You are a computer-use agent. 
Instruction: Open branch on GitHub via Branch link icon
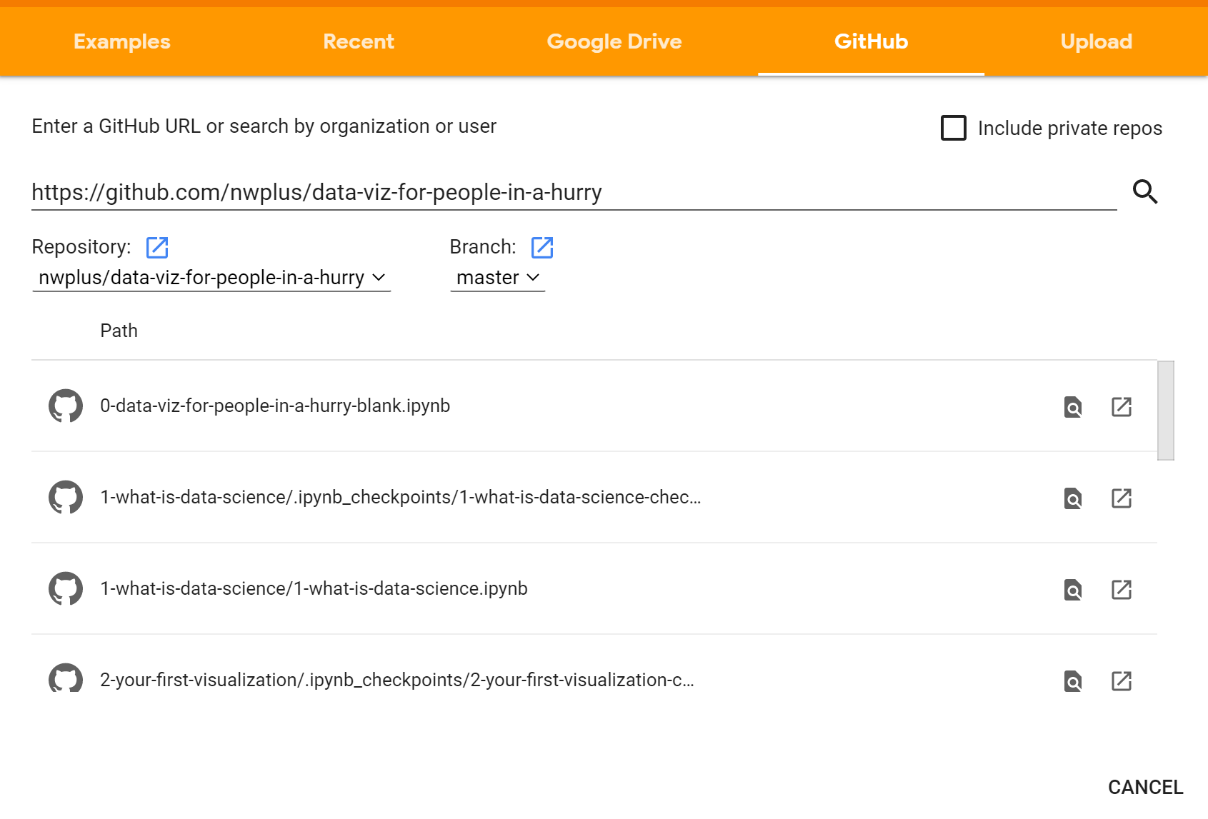(542, 247)
